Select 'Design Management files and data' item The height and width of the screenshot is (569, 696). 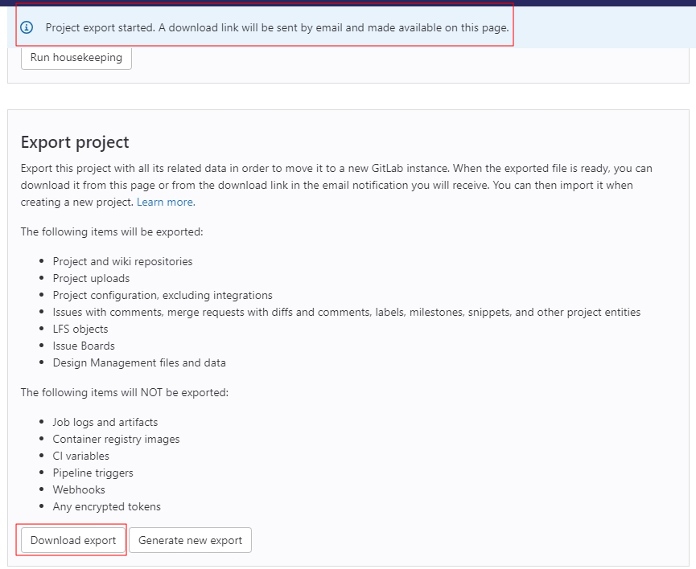139,362
